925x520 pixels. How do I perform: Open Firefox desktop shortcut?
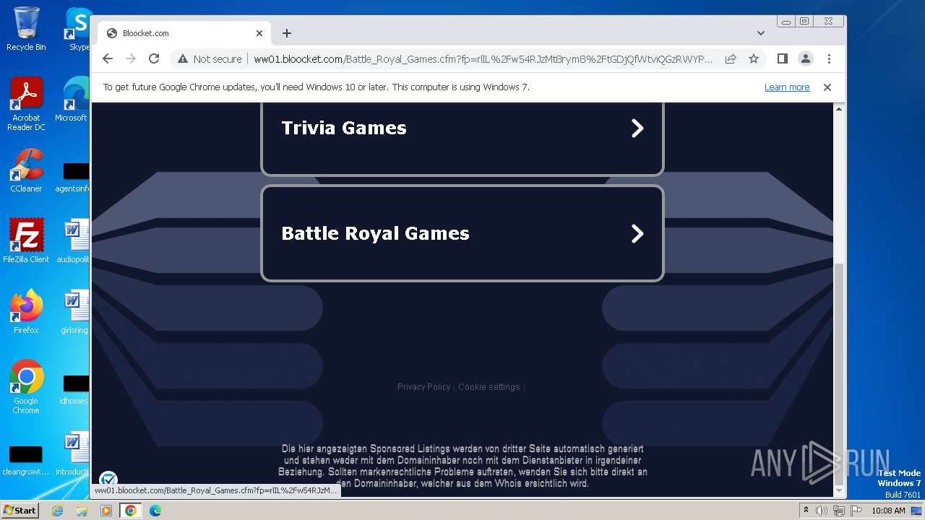click(26, 312)
